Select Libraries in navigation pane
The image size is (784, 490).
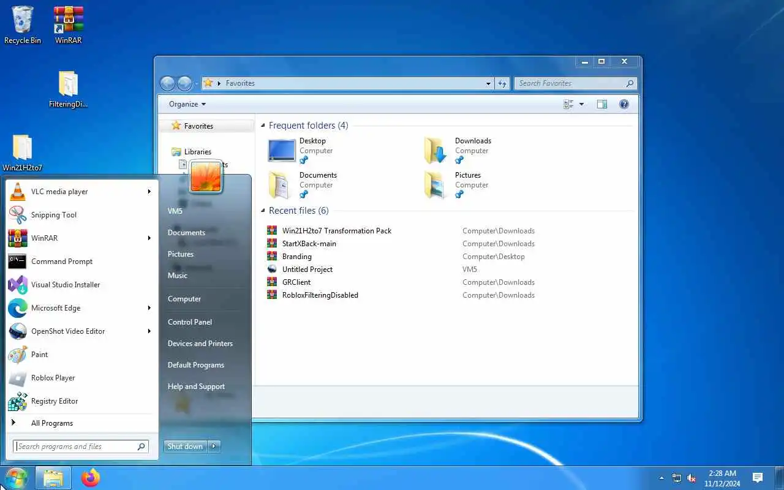pos(198,152)
